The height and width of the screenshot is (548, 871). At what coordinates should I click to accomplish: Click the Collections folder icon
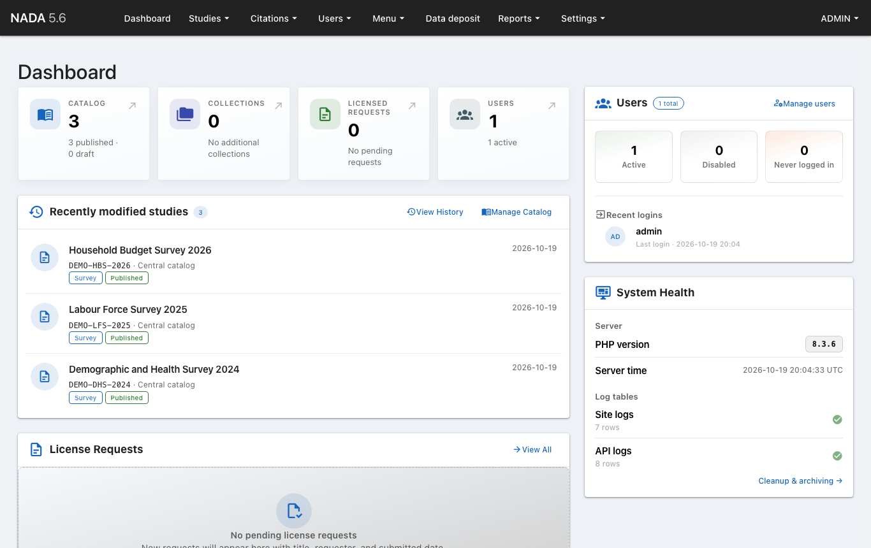click(x=185, y=115)
